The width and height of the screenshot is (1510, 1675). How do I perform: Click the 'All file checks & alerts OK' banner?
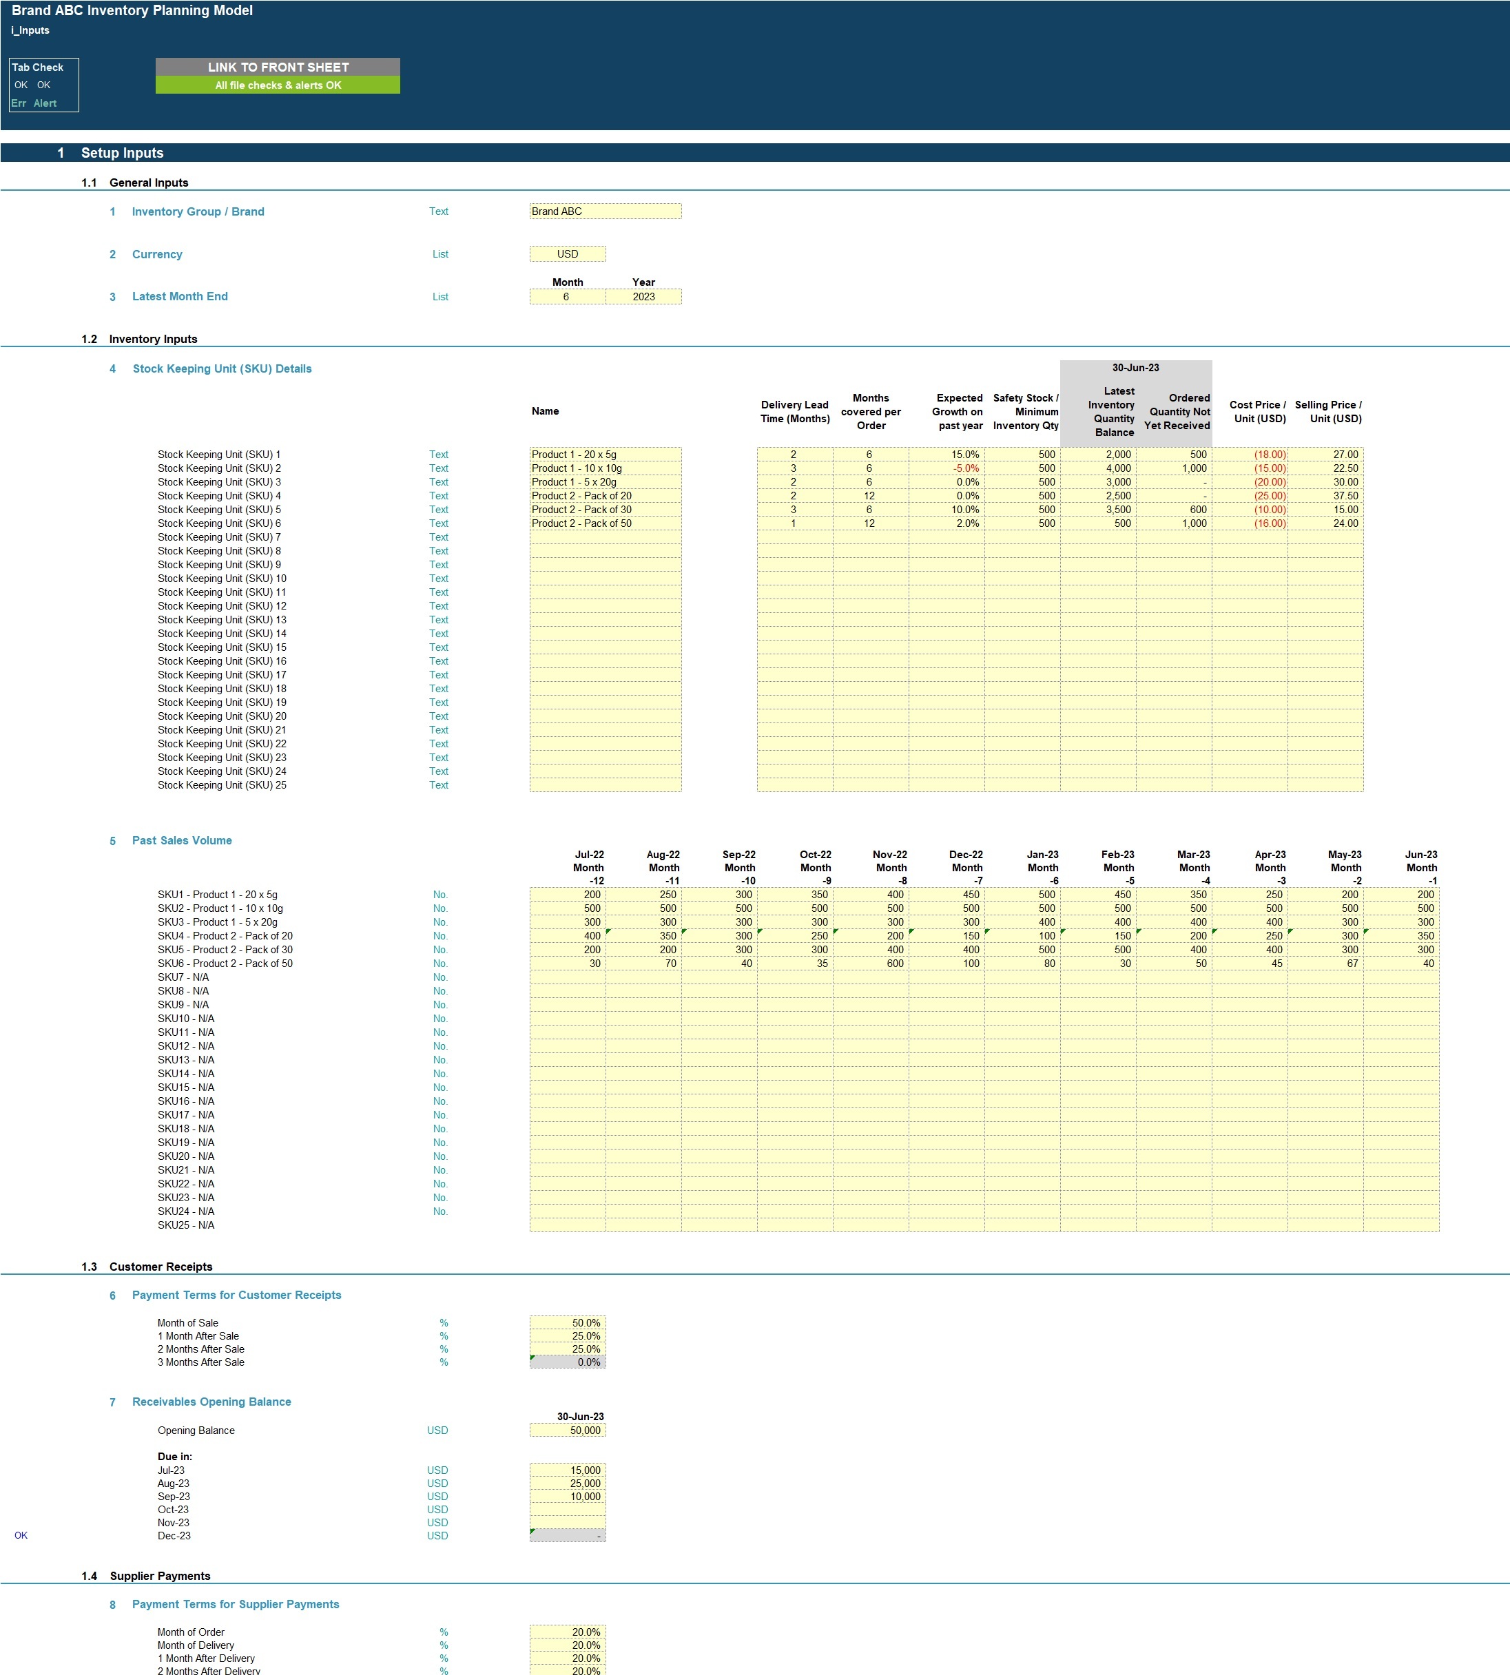click(280, 85)
